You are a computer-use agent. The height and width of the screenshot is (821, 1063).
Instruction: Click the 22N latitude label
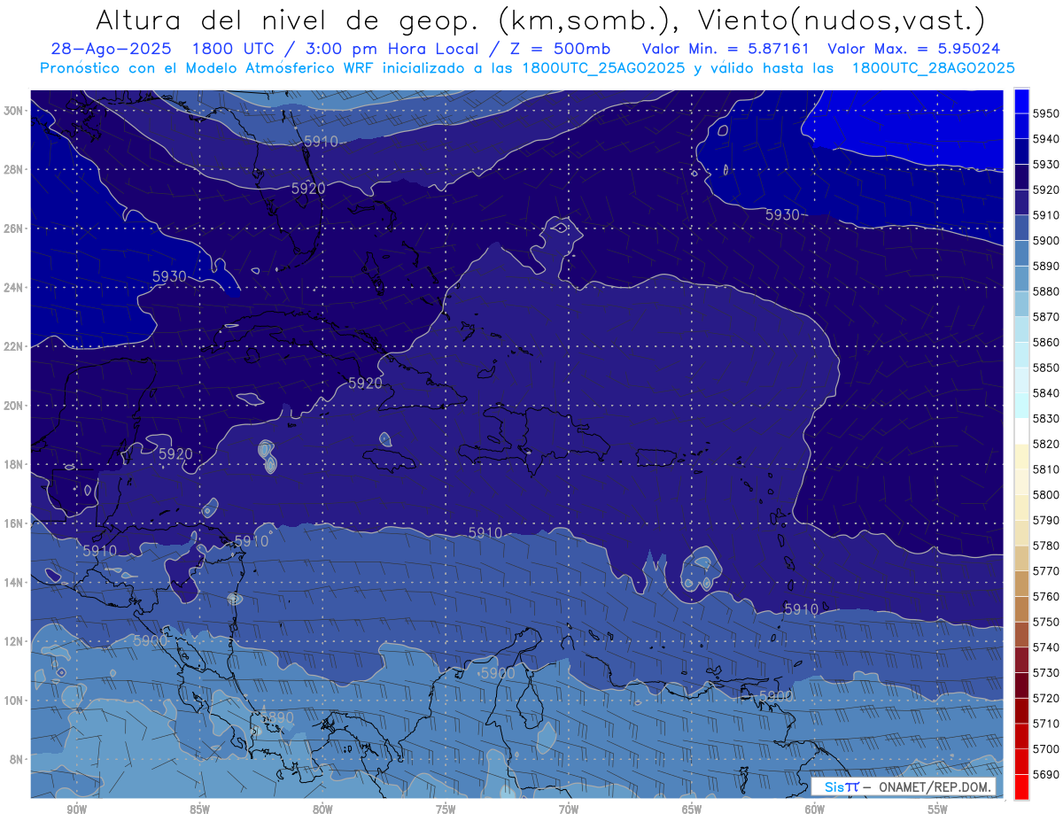click(x=13, y=346)
